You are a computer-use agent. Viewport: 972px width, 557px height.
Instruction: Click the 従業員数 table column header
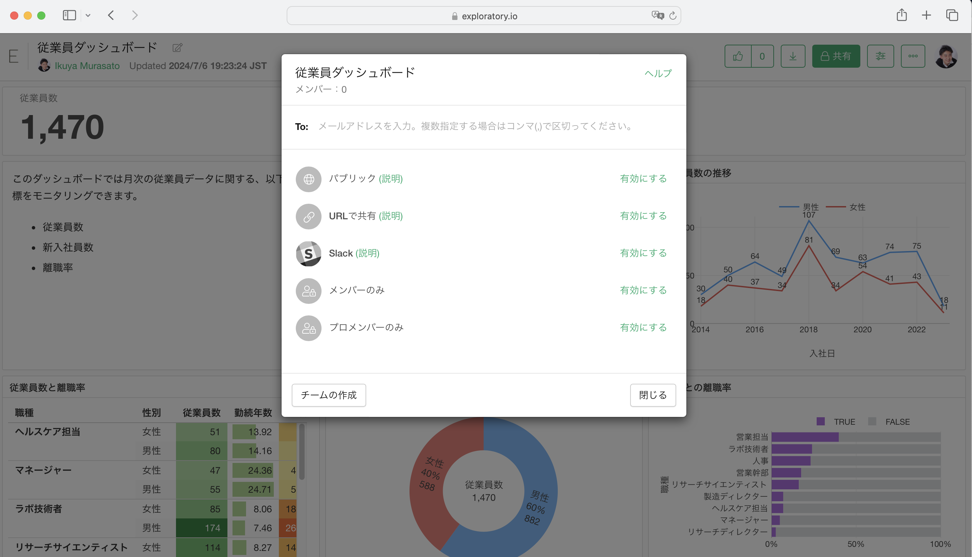pos(202,413)
